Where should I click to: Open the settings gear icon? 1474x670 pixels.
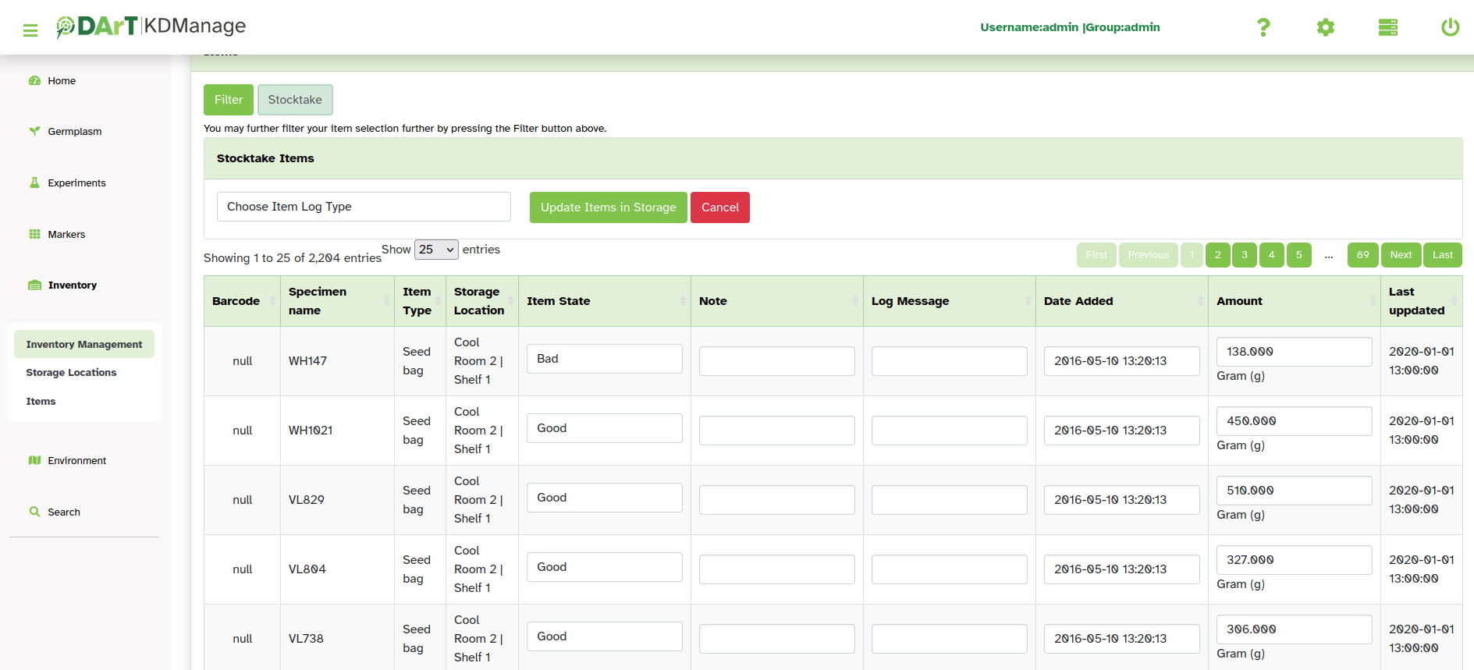point(1325,27)
